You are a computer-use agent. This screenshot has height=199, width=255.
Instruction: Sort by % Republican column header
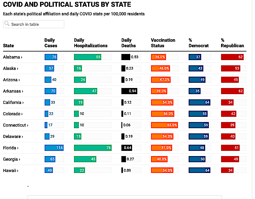click(x=232, y=43)
